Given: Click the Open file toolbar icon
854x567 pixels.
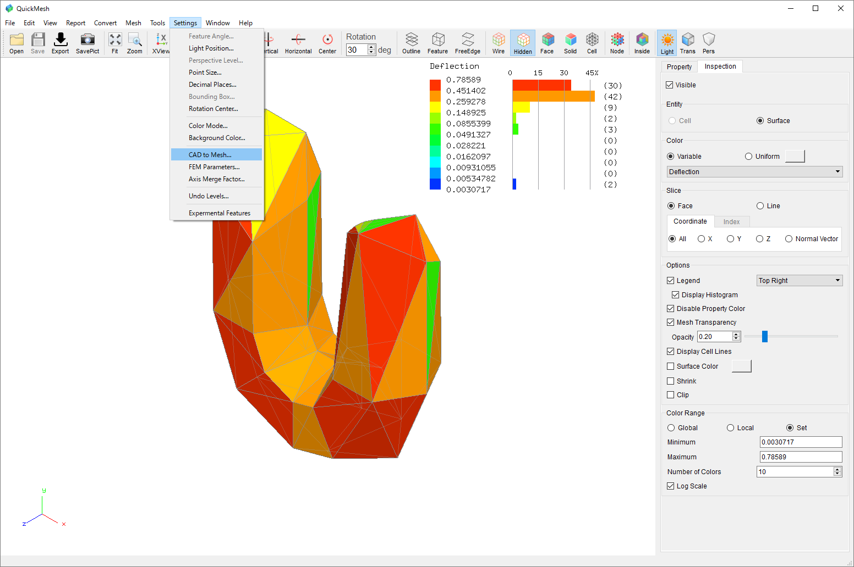Looking at the screenshot, I should 17,43.
